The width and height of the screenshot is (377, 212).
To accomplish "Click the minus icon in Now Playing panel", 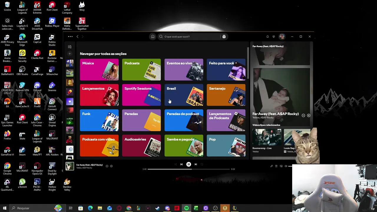I will point(303,115).
